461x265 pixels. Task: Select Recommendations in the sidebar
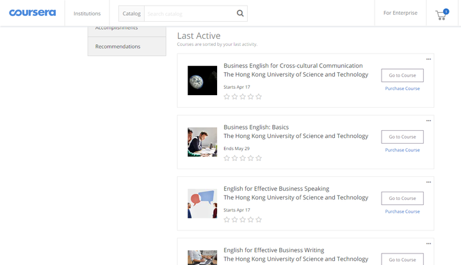pyautogui.click(x=127, y=47)
